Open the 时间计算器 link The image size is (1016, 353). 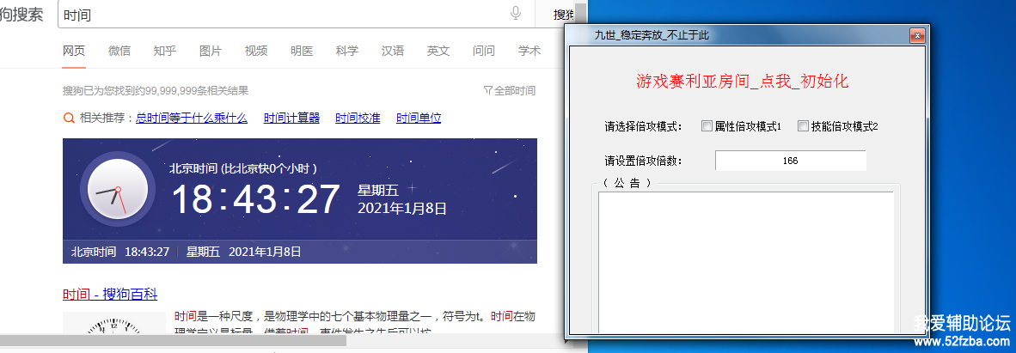coord(291,118)
